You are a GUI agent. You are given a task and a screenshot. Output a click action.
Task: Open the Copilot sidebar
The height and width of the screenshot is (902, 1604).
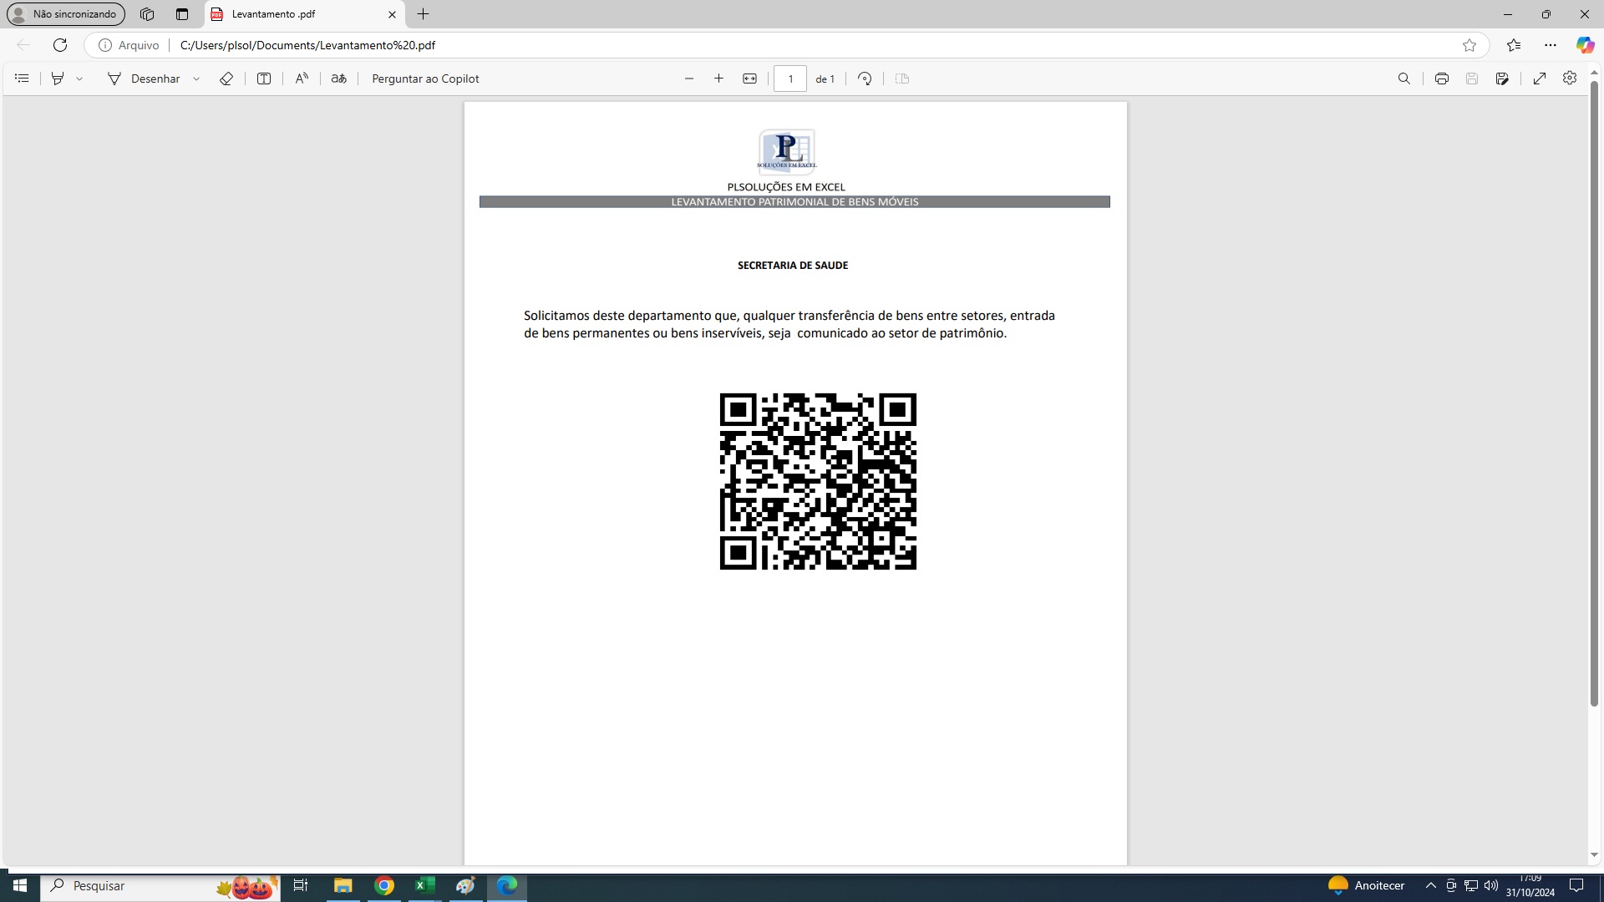(1585, 45)
